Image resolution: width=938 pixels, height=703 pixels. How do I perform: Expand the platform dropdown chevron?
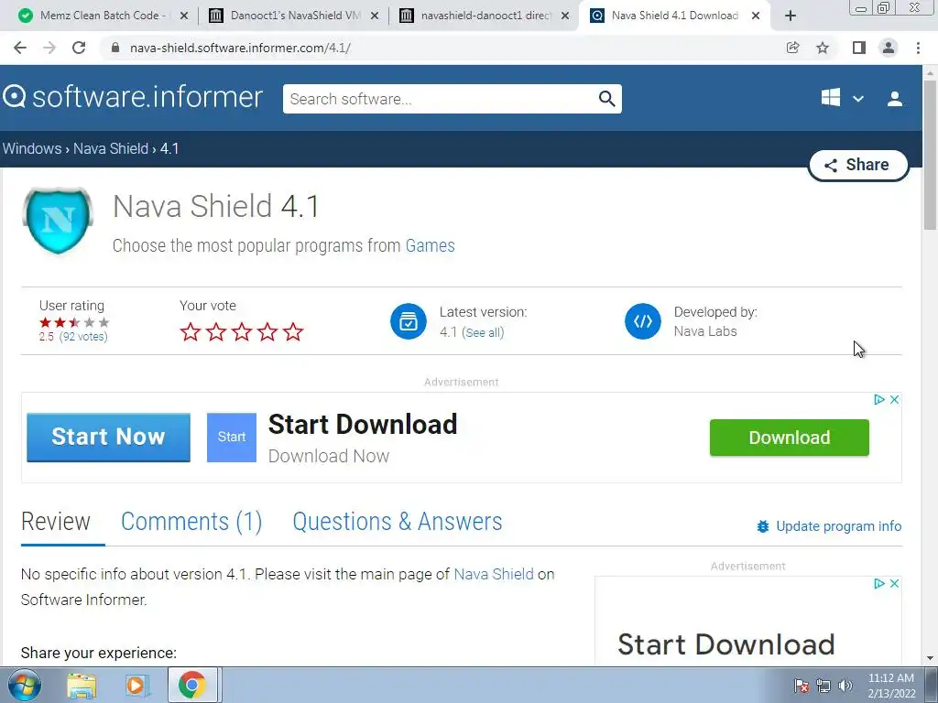[858, 99]
